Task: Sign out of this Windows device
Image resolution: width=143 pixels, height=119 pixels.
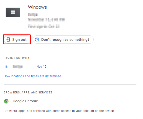Action: [x=17, y=39]
